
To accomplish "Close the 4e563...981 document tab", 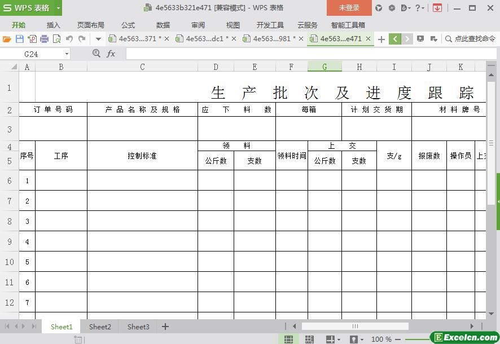I will 301,39.
